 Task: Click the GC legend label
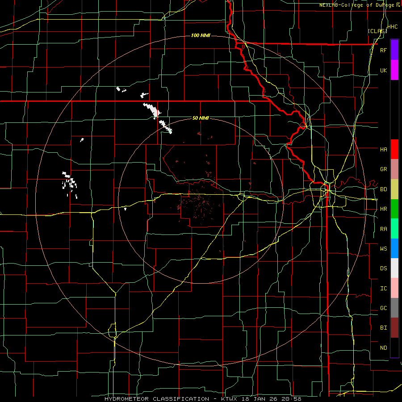tap(383, 308)
